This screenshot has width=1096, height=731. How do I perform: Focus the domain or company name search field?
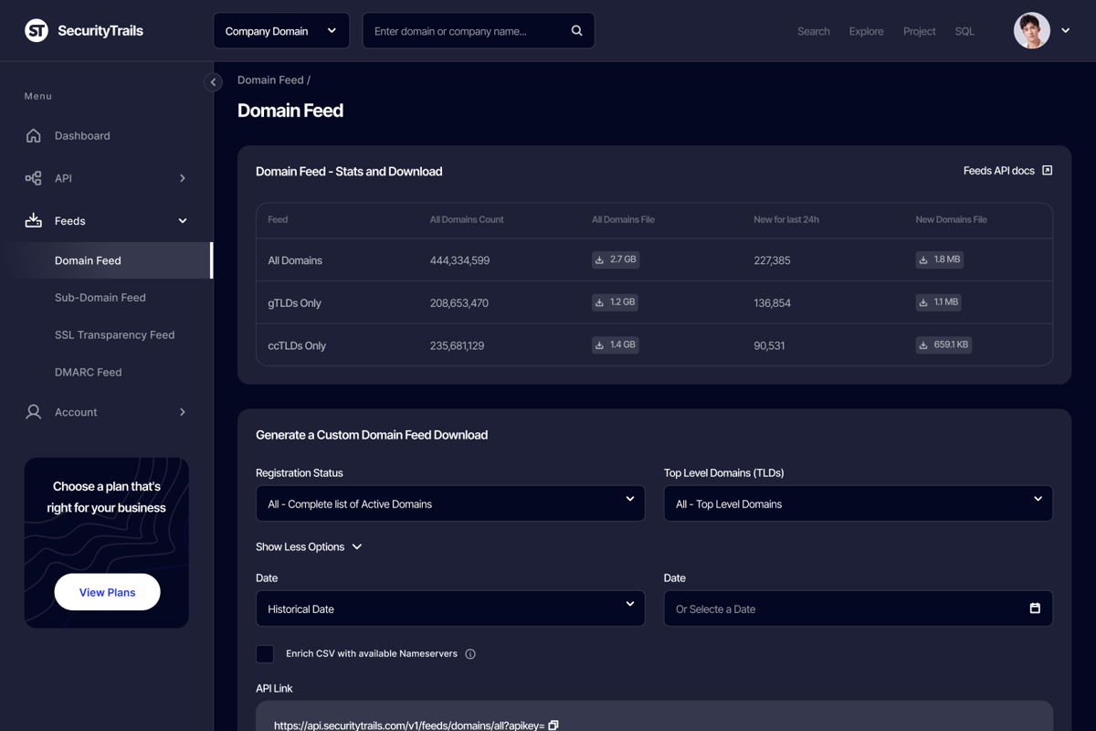coord(479,30)
